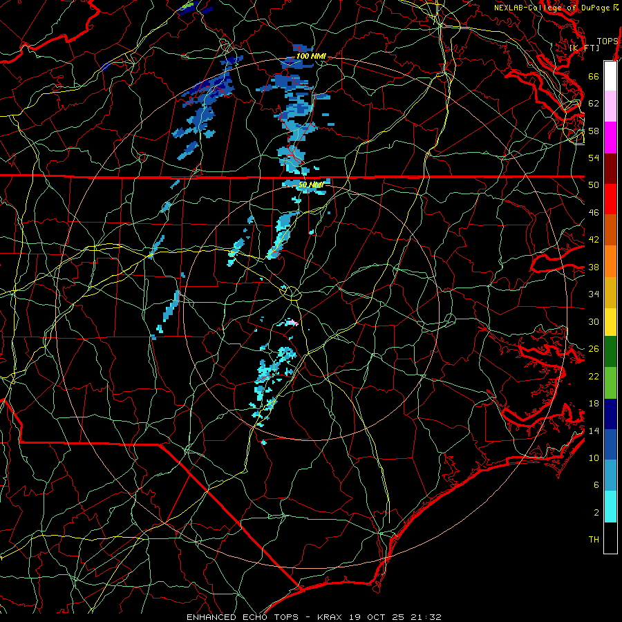The width and height of the screenshot is (622, 622).
Task: Click the '2' legend value
Action: 596,513
